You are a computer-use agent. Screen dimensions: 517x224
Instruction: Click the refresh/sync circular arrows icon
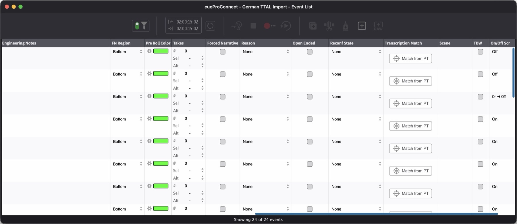tap(211, 26)
